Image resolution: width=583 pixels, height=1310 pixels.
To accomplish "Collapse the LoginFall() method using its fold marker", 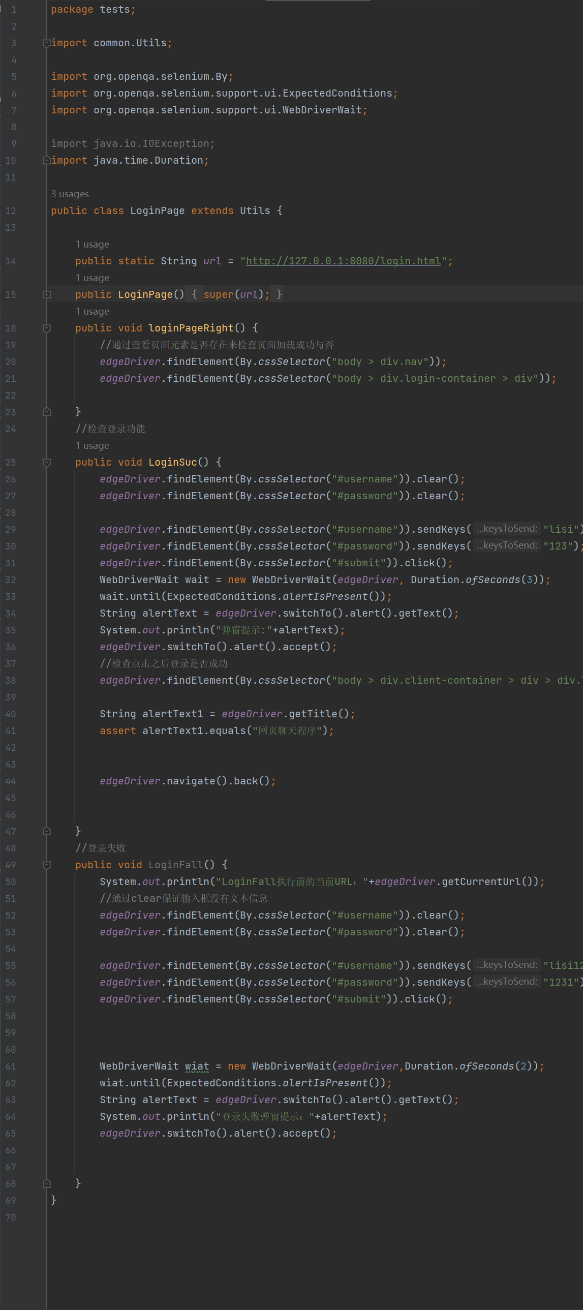I will (47, 865).
